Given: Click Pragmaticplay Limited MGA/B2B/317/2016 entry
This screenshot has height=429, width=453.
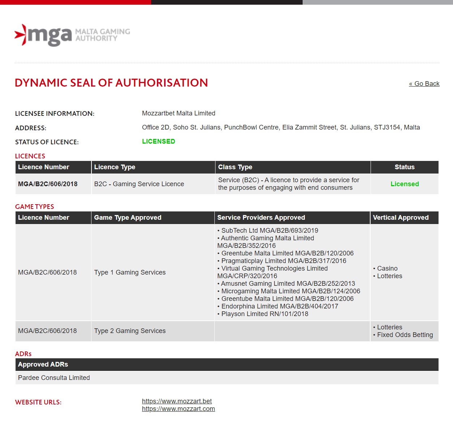Looking at the screenshot, I should [282, 261].
